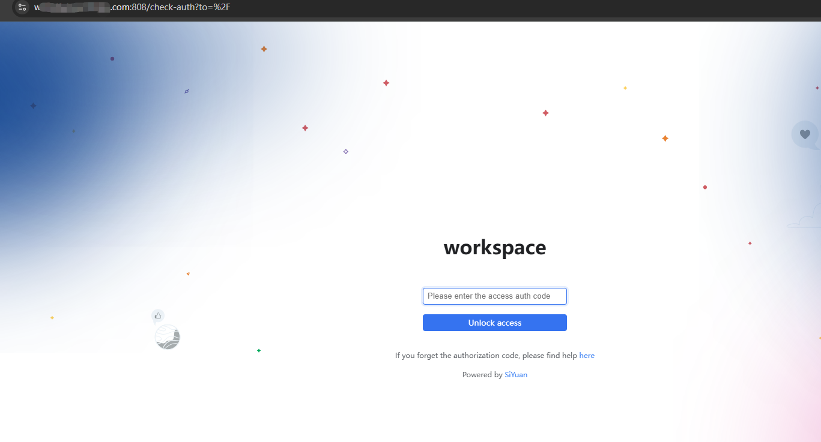Click the orange star nearest the heart bubble
821x442 pixels.
point(665,139)
